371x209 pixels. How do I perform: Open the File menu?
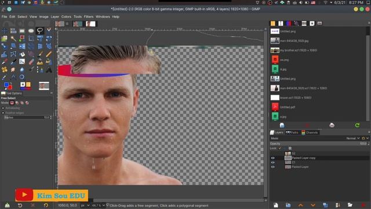4,17
